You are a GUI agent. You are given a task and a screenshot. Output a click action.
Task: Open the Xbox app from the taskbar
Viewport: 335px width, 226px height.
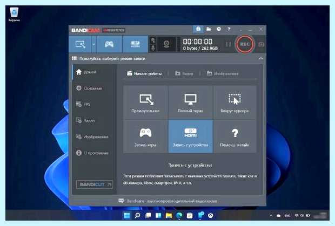coord(211,216)
